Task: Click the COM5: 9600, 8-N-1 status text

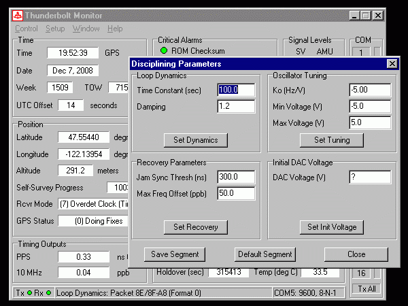Action: pos(305,293)
